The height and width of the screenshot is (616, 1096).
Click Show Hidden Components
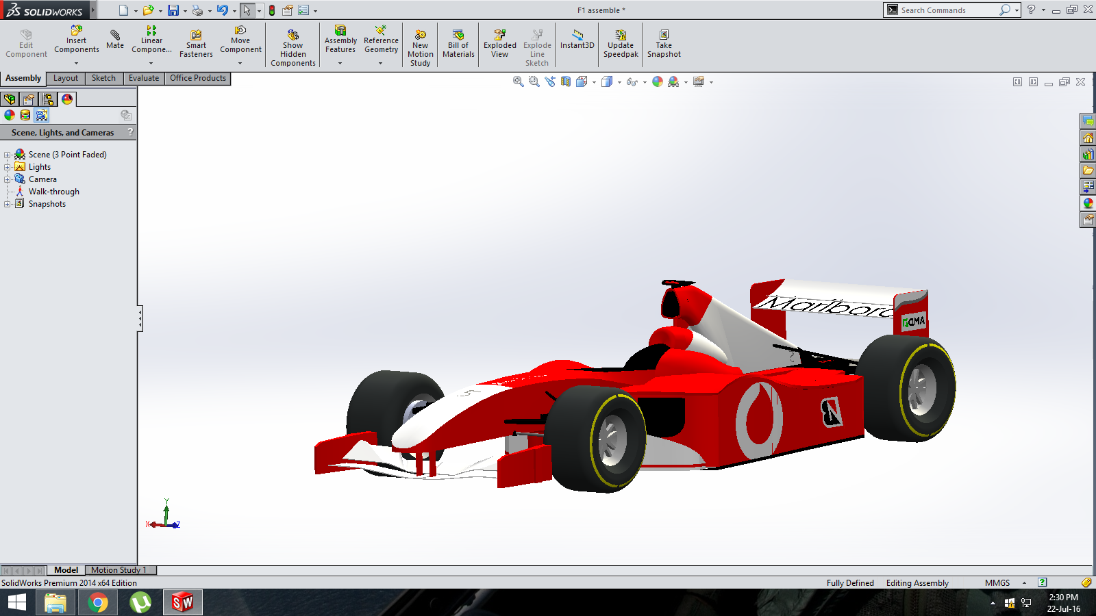tap(293, 48)
